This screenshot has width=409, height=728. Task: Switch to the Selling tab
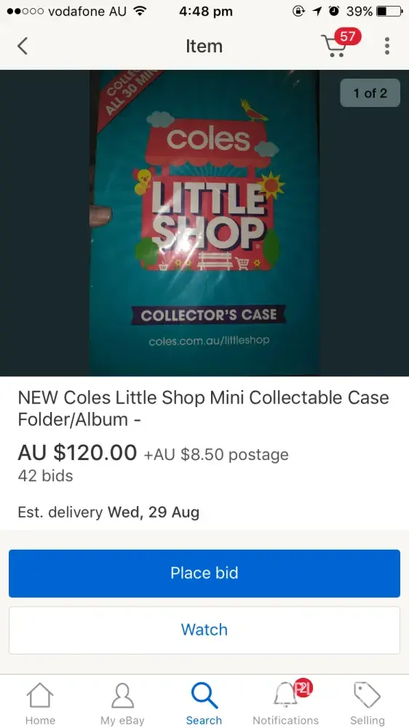[368, 703]
